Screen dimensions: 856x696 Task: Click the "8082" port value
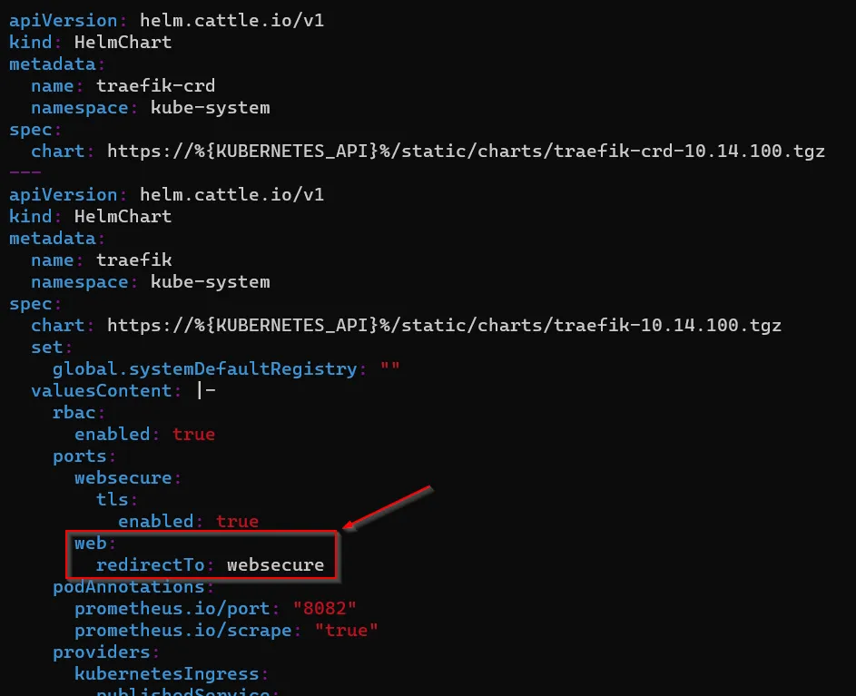325,608
